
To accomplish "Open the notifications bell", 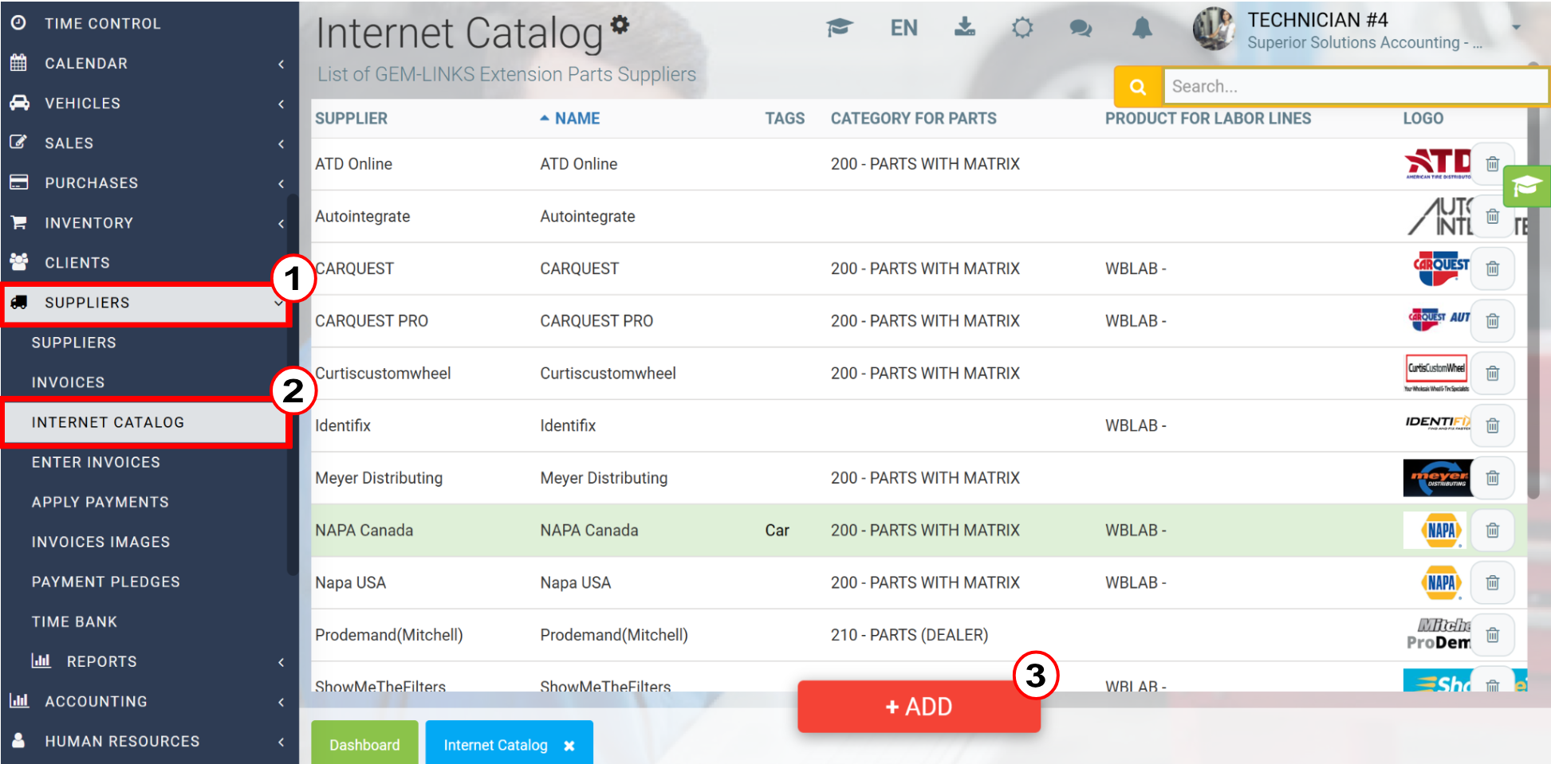I will (x=1142, y=28).
